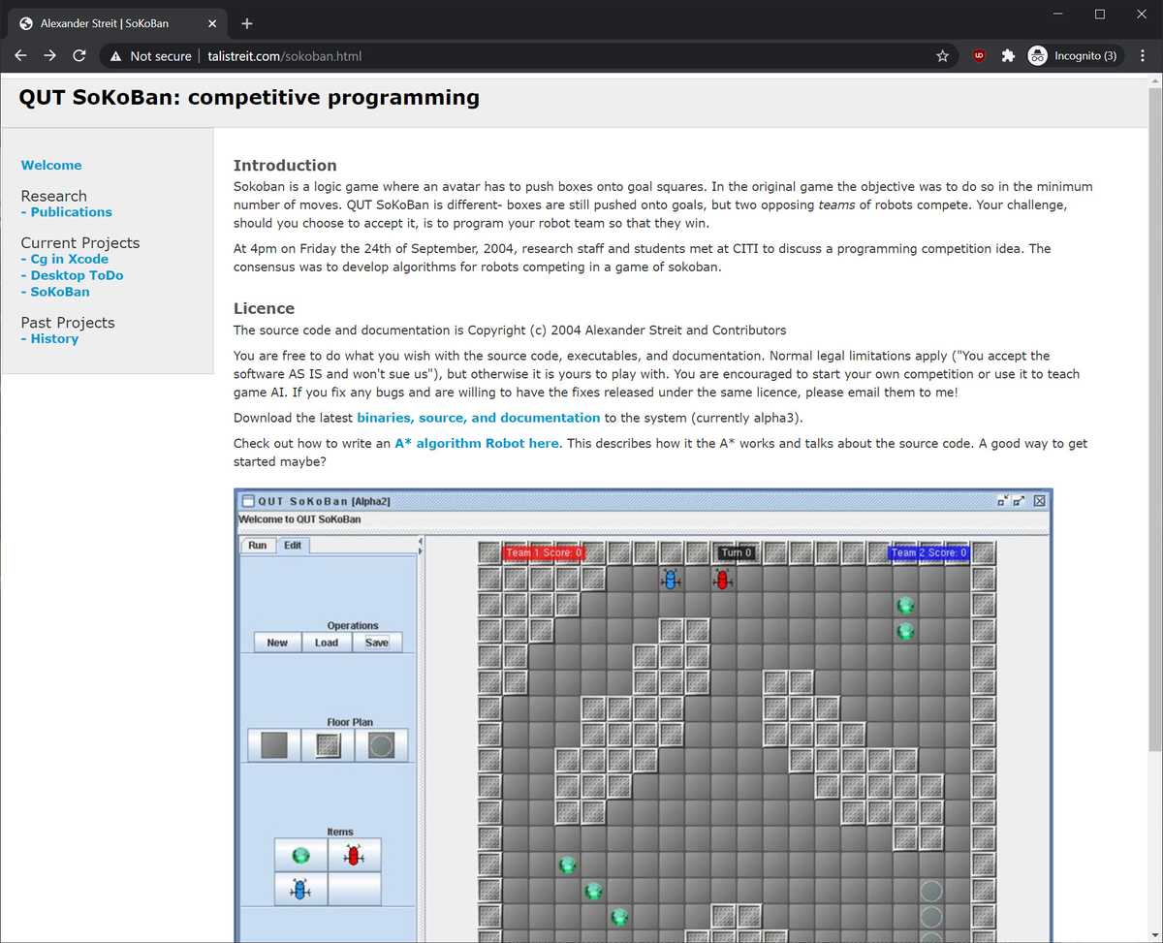
Task: Click the upper green gem below Team 2 score
Action: (905, 606)
